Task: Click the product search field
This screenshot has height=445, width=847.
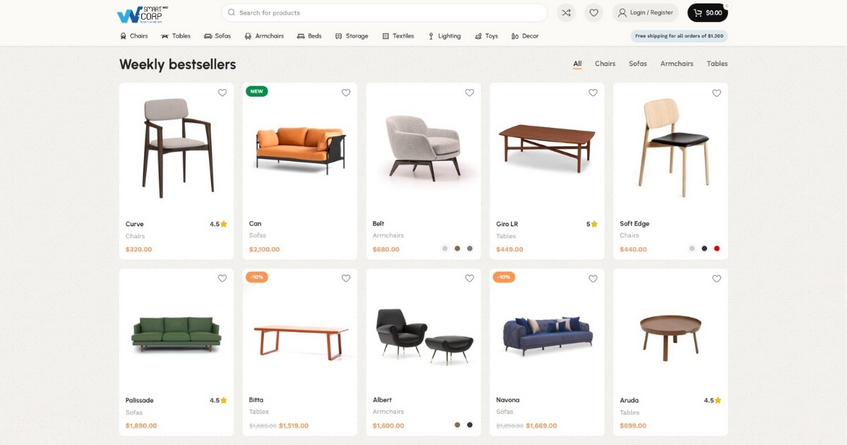Action: point(385,13)
